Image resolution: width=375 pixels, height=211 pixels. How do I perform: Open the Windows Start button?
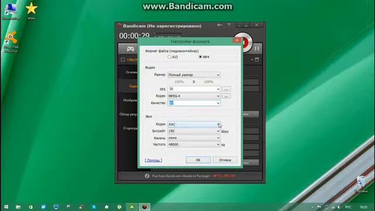click(6, 207)
